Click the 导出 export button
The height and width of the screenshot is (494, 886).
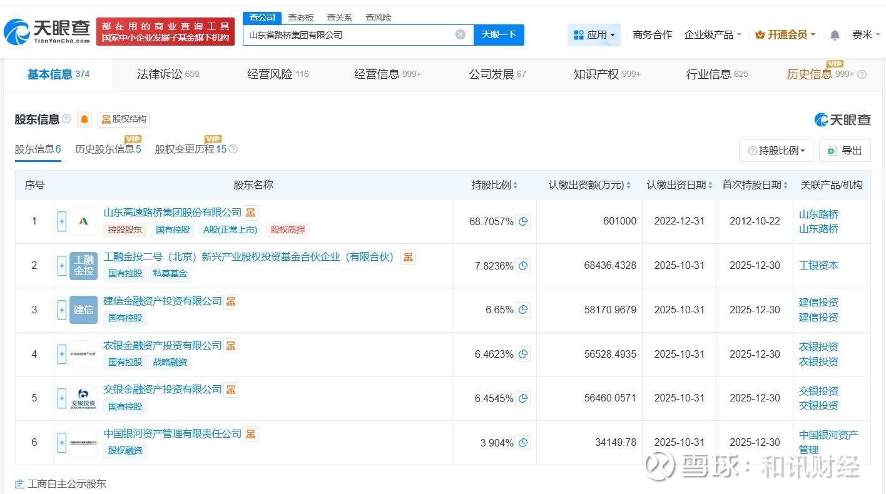(x=845, y=151)
